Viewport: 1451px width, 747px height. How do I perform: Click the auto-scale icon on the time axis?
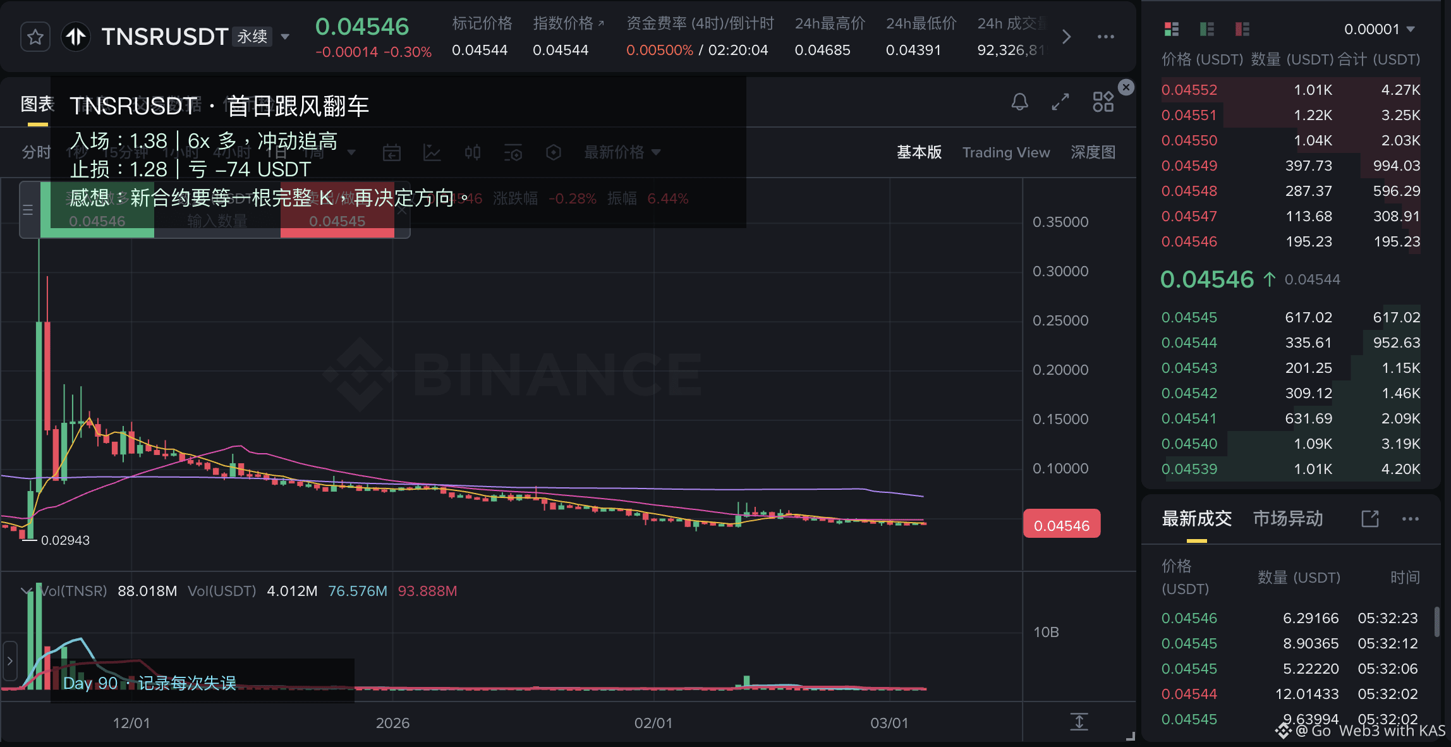[x=1079, y=721]
